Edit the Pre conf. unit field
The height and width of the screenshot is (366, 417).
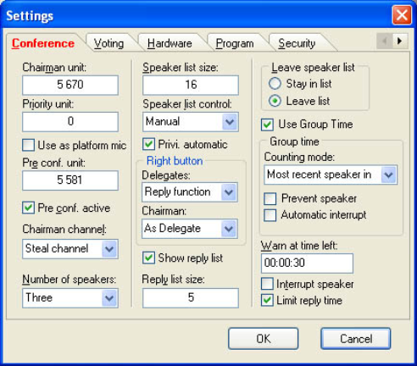70,180
